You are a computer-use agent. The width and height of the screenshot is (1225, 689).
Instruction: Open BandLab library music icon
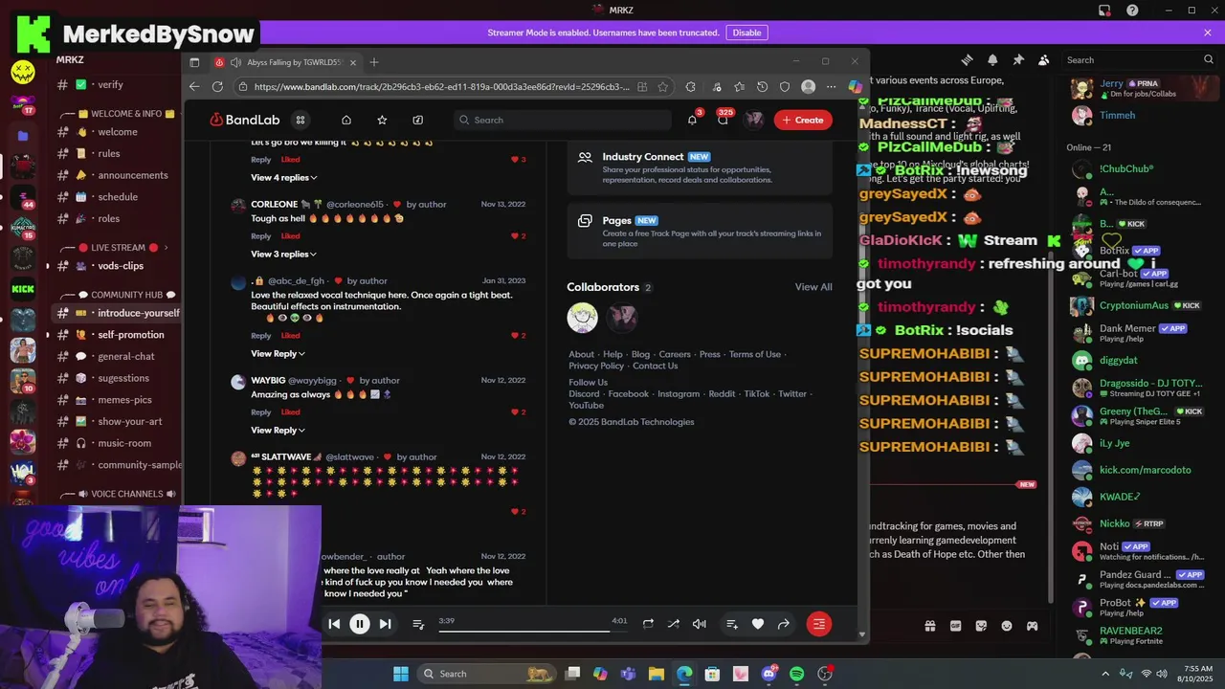(x=417, y=120)
